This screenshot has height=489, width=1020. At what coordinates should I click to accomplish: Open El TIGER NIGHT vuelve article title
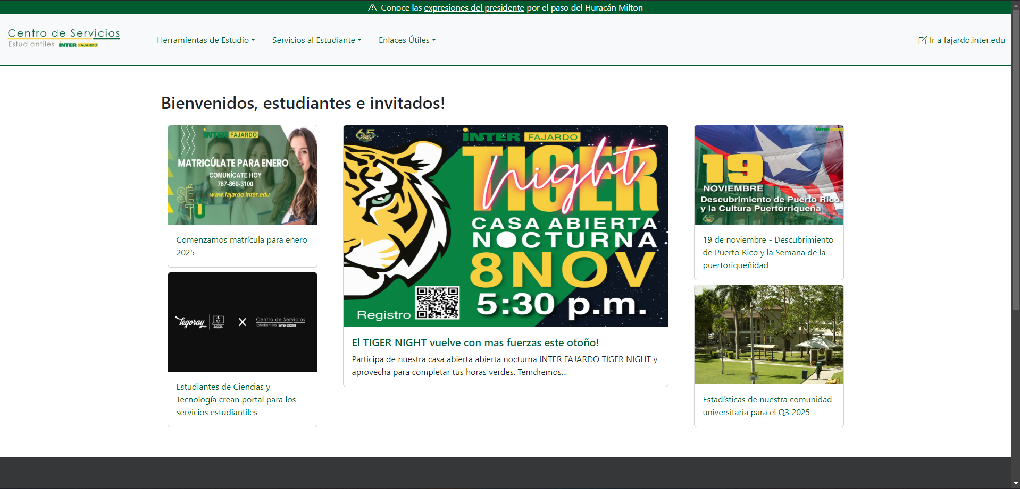click(x=475, y=342)
